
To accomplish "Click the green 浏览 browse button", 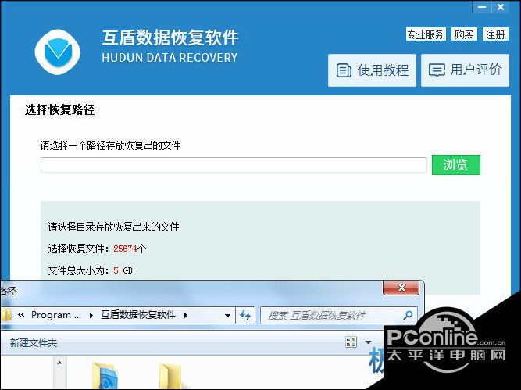I will tap(456, 165).
